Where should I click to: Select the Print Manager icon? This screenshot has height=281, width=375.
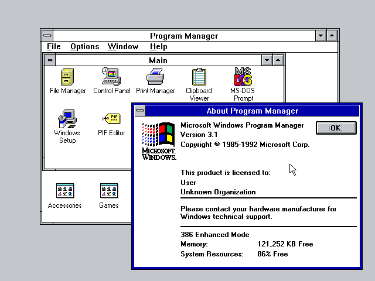click(155, 77)
